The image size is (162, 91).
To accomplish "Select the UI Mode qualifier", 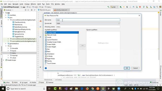I will pyautogui.click(x=62, y=56).
